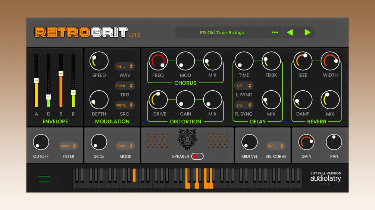Viewport: 375px width, 210px height.
Task: Click the Buy Full Version audiolatry link
Action: pyautogui.click(x=325, y=177)
